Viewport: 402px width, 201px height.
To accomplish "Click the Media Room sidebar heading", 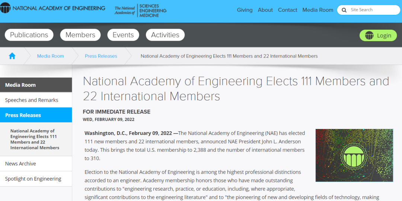I will [36, 85].
